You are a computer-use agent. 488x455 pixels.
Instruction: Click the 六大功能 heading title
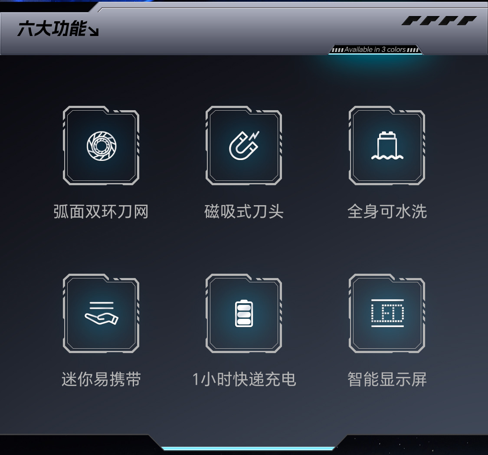pyautogui.click(x=52, y=29)
